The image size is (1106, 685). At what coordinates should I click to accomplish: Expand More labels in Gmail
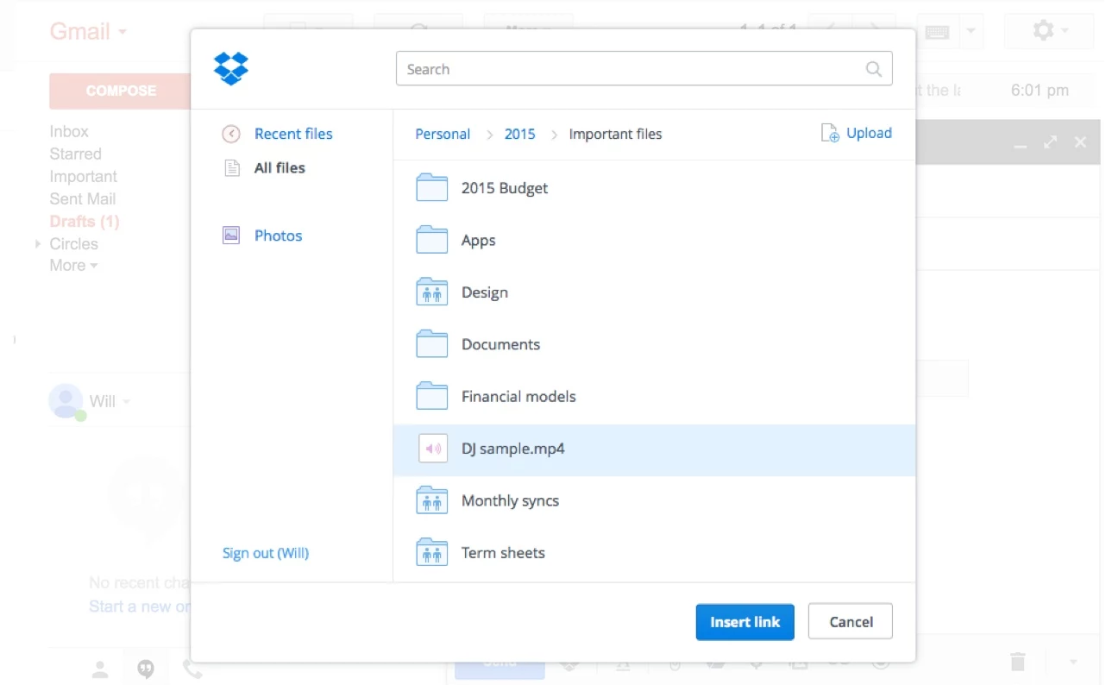(73, 266)
